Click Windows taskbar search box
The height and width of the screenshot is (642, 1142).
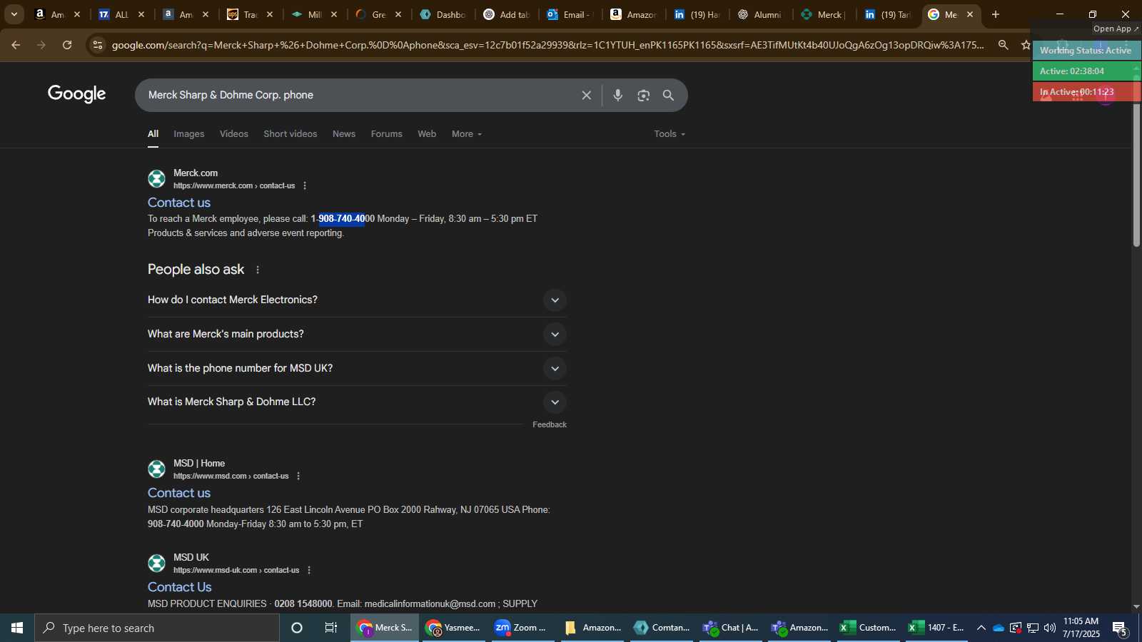[x=157, y=628]
